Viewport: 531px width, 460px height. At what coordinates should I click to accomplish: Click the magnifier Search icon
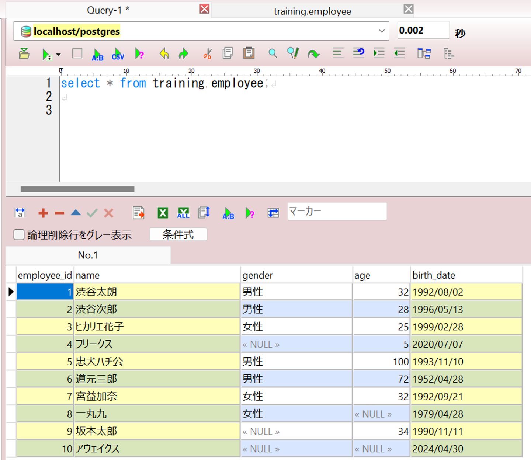[x=273, y=53]
